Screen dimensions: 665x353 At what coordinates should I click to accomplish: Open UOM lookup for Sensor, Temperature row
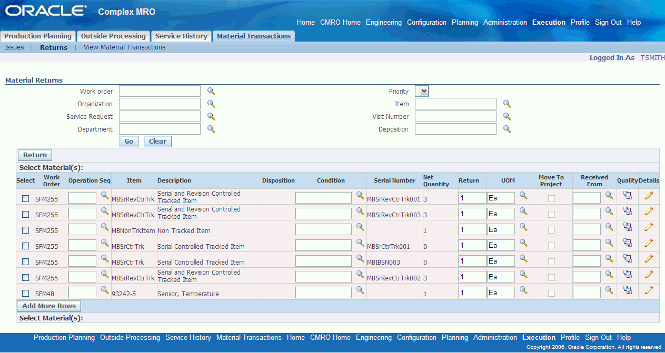523,290
